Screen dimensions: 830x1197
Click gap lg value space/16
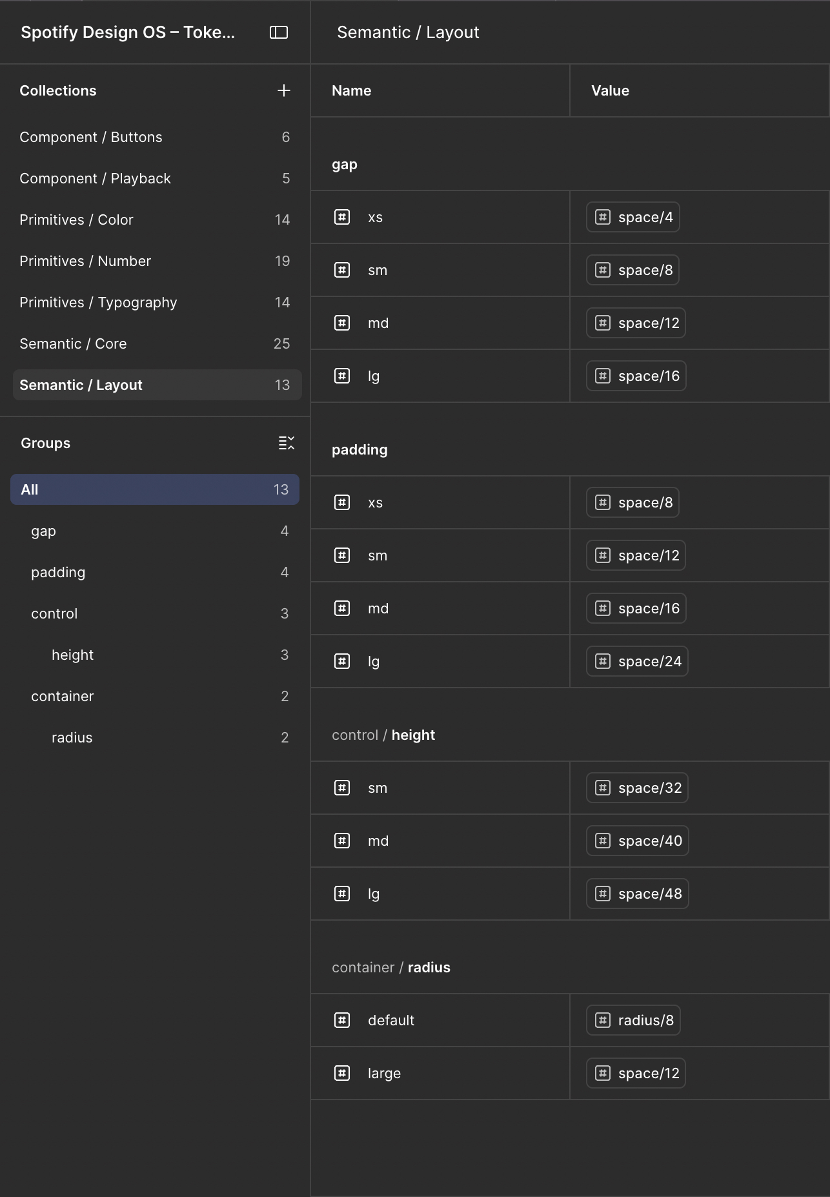[x=636, y=376]
